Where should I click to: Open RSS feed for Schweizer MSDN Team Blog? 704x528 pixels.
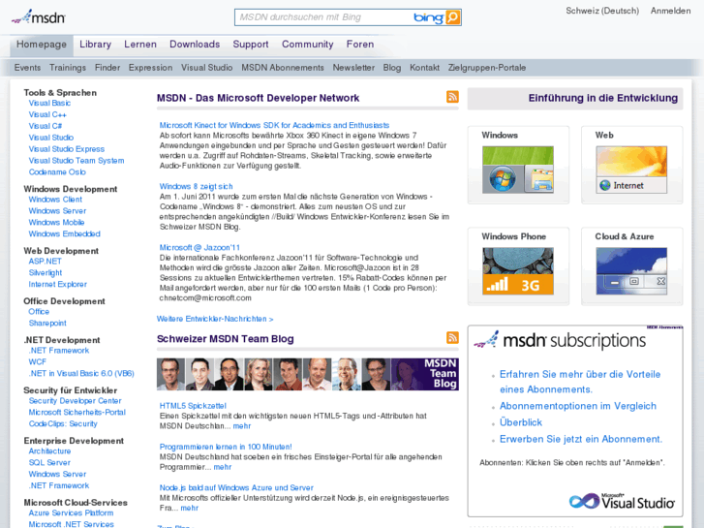click(x=452, y=337)
